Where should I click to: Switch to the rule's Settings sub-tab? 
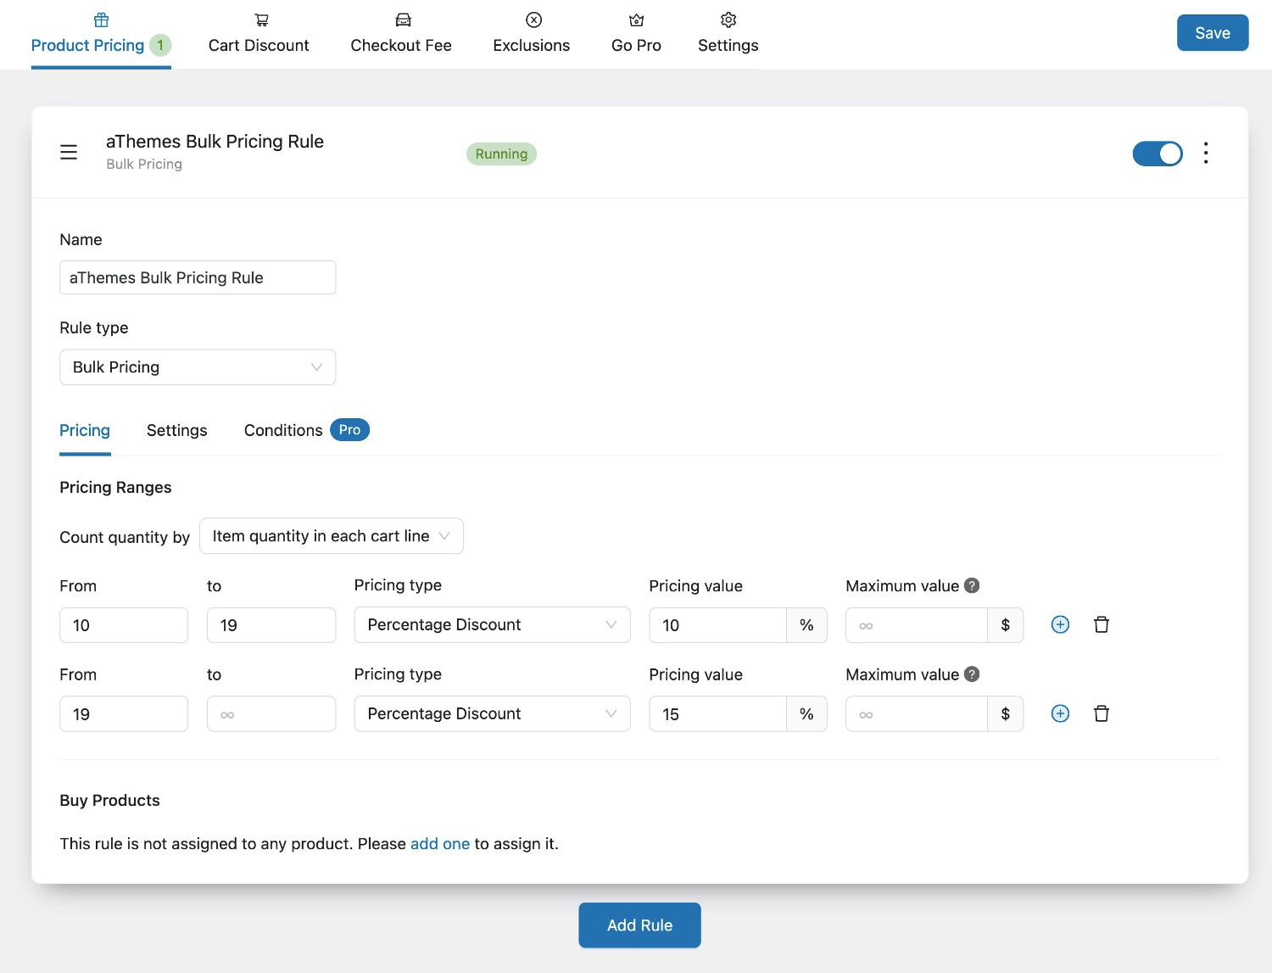tap(177, 430)
